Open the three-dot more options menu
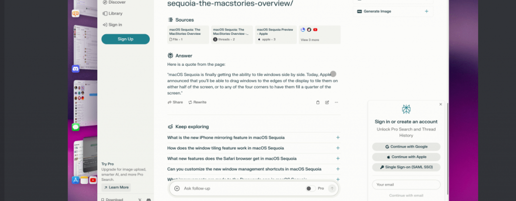 [x=336, y=102]
